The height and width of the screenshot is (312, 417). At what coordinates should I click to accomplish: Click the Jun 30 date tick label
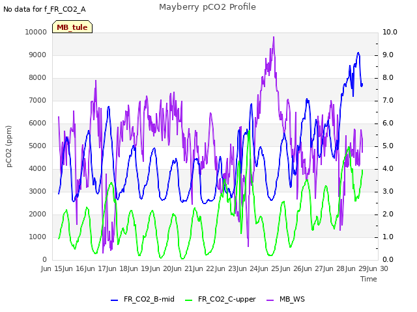click(377, 268)
